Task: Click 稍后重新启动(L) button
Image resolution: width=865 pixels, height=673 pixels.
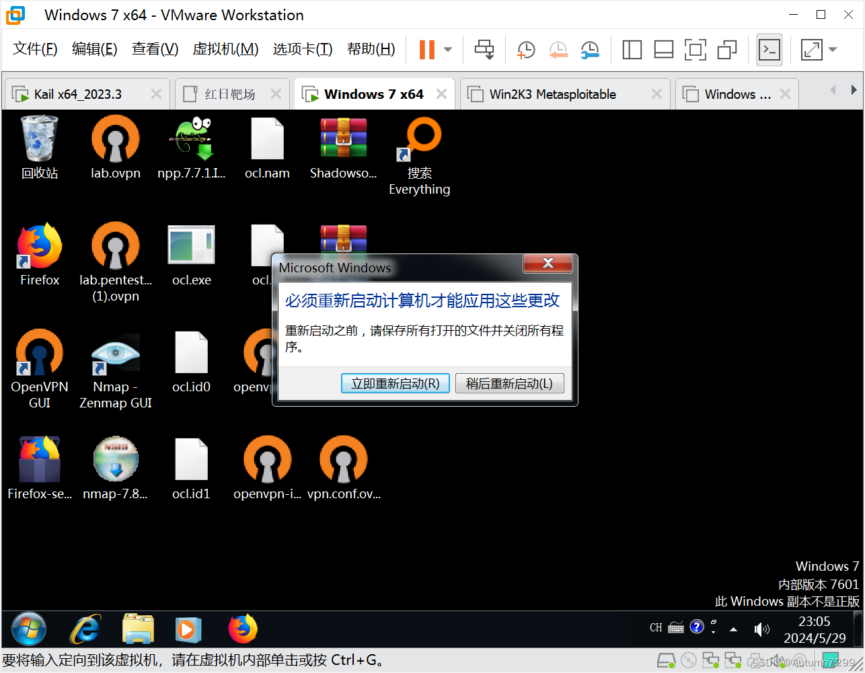Action: (509, 383)
